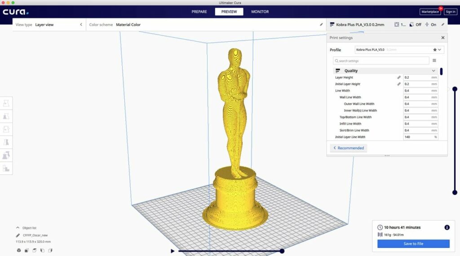
Task: Switch to 3D view orientation cube icon
Action: tap(19, 250)
